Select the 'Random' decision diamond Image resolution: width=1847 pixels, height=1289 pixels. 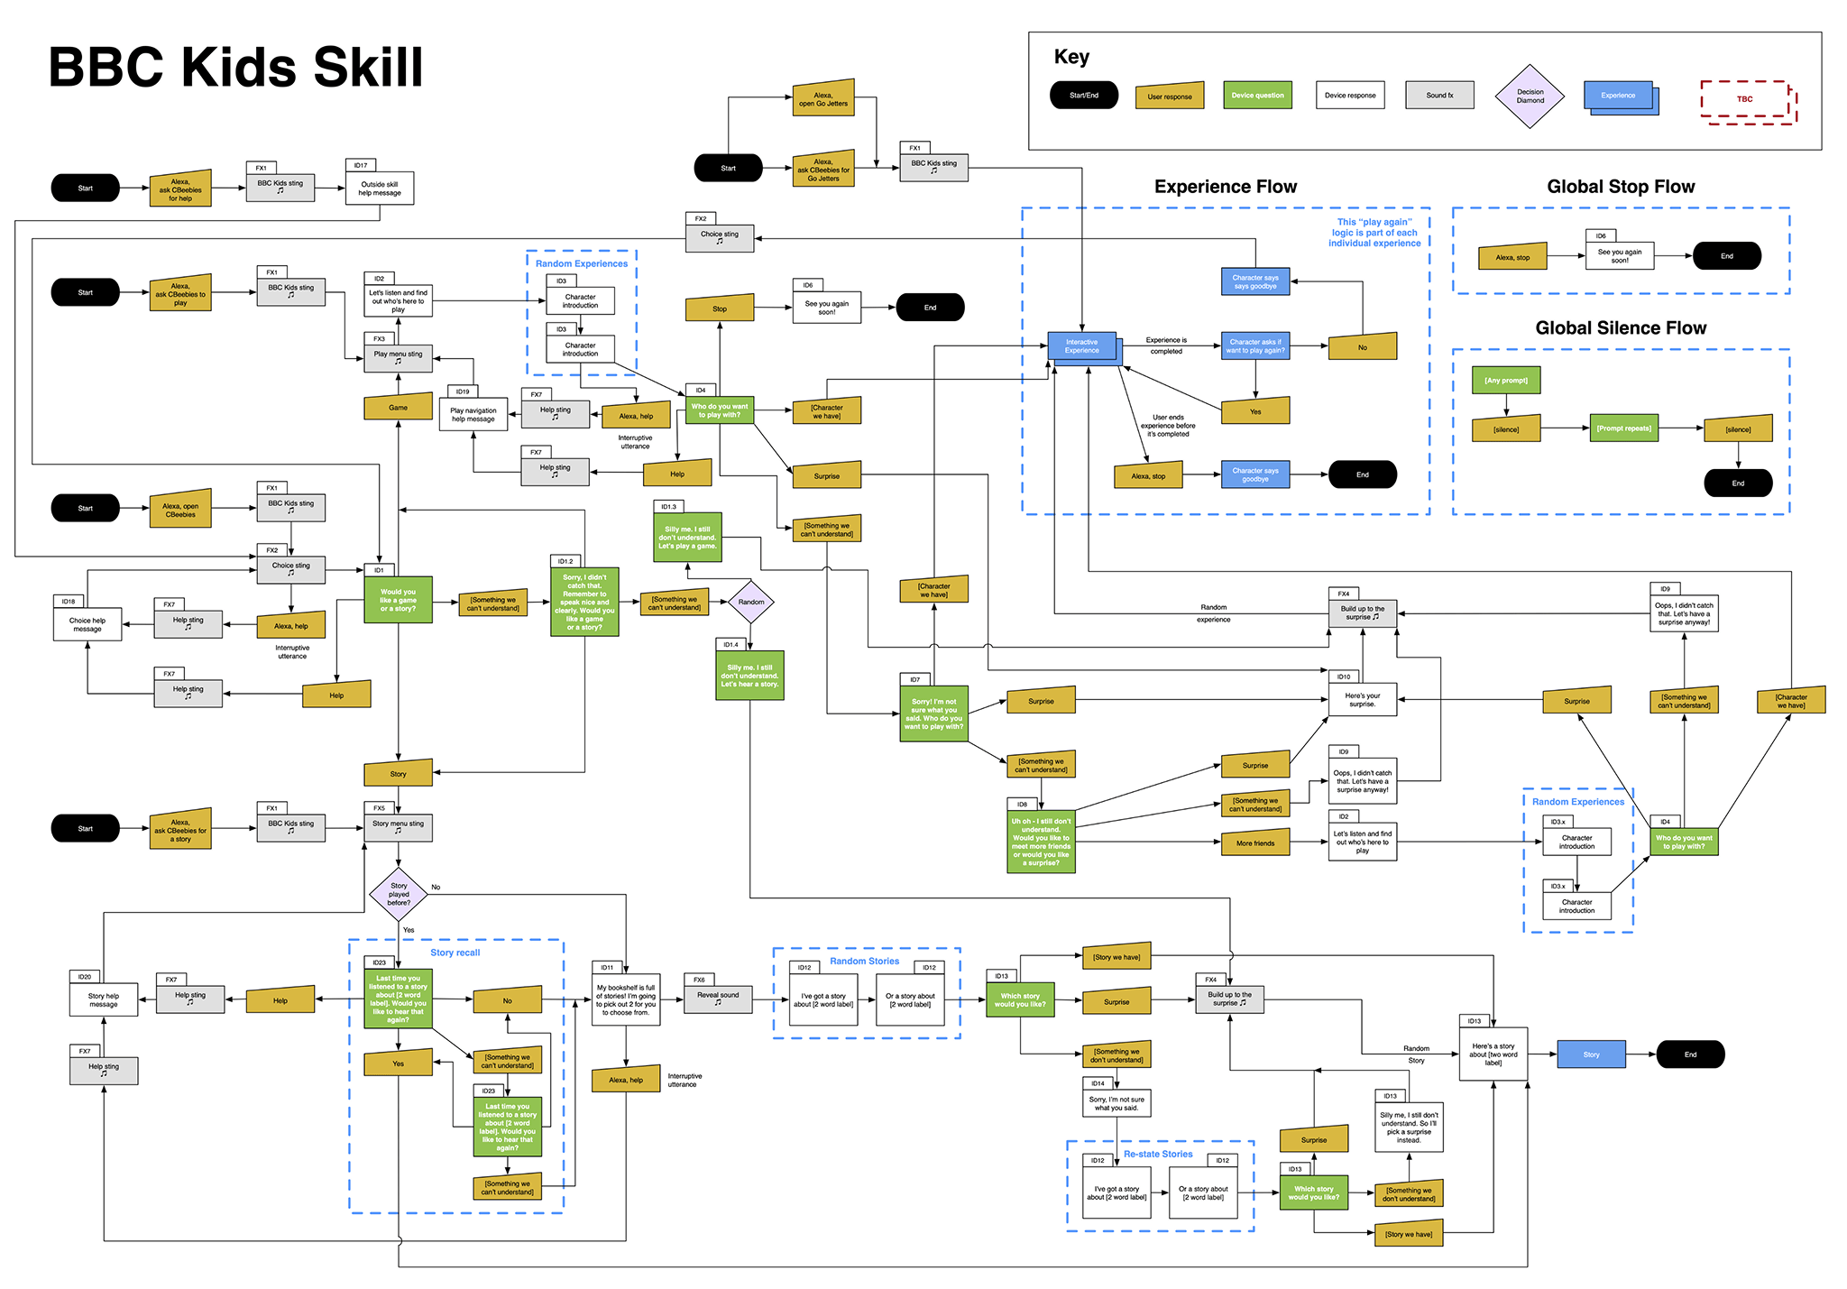[x=751, y=602]
